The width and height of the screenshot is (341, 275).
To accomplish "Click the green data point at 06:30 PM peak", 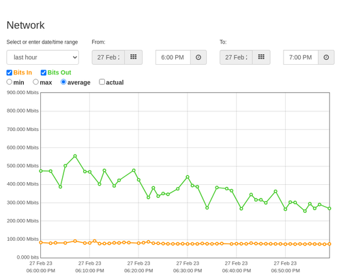I will pos(188,177).
